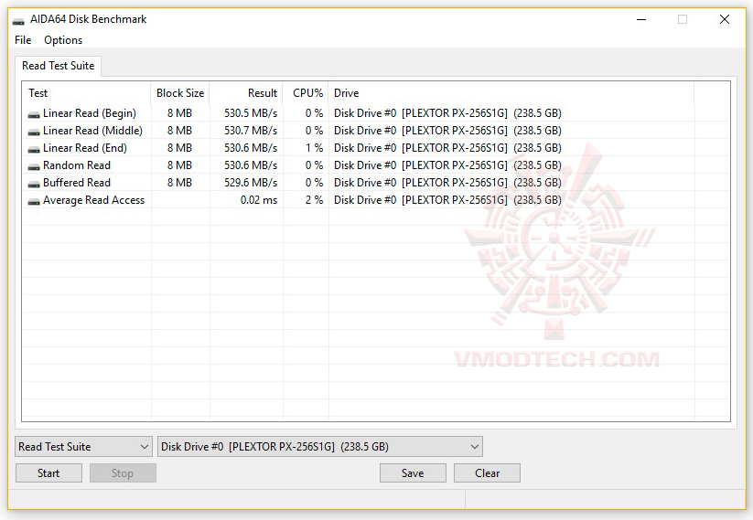Viewport: 753px width, 520px height.
Task: Expand the Read Test Suite dropdown
Action: coord(83,447)
